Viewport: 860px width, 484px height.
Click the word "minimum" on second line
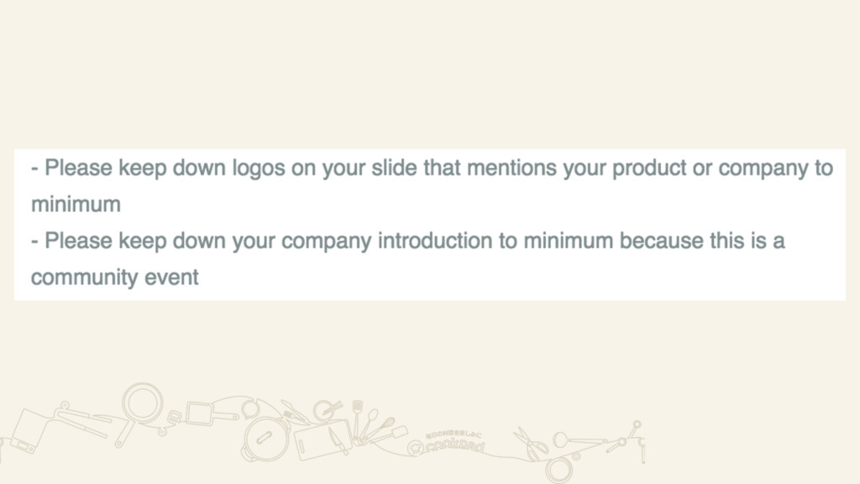76,204
